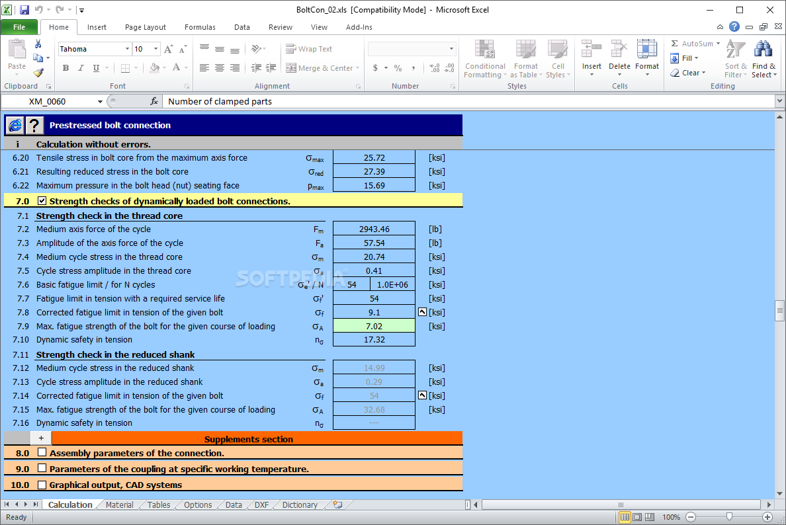The height and width of the screenshot is (525, 786).
Task: Toggle the plus button left of Supplements section
Action: [x=41, y=438]
